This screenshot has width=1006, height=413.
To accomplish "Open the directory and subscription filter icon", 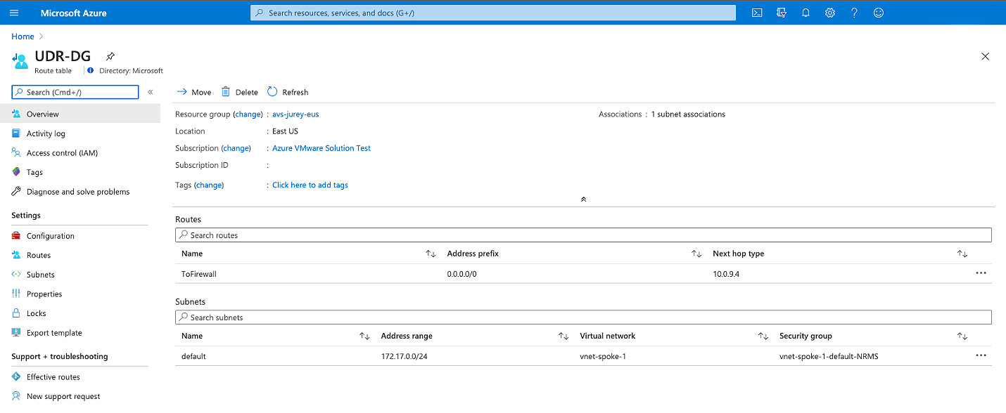I will pyautogui.click(x=781, y=13).
